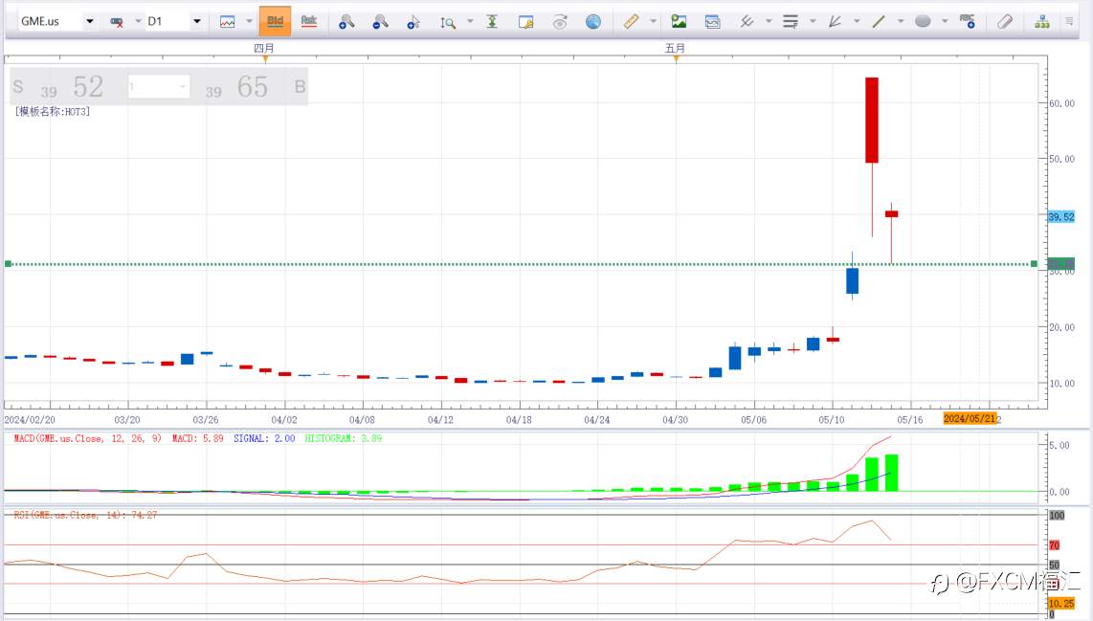1093x621 pixels.
Task: Open the toolbar overflow options at right end
Action: (x=1069, y=22)
